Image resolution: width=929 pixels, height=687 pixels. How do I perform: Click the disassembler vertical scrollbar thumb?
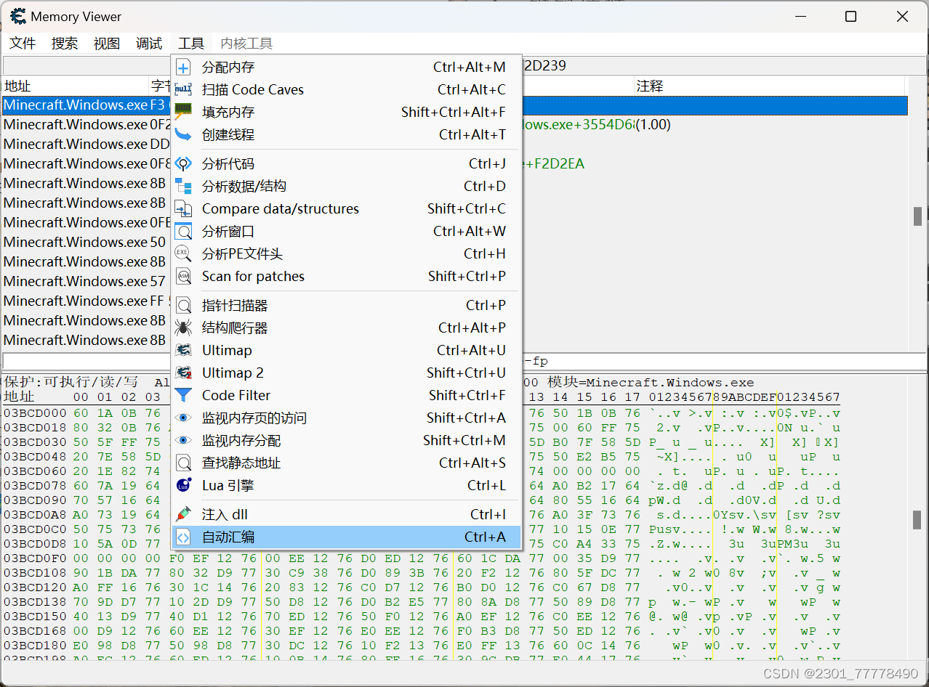[918, 216]
